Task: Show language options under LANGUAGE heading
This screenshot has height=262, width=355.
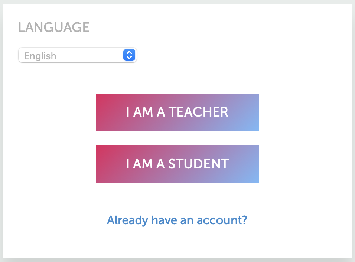Action: tap(77, 55)
